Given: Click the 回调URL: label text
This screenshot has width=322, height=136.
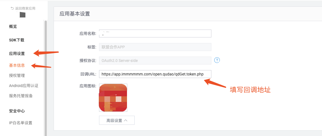Looking at the screenshot, I should (x=88, y=74).
